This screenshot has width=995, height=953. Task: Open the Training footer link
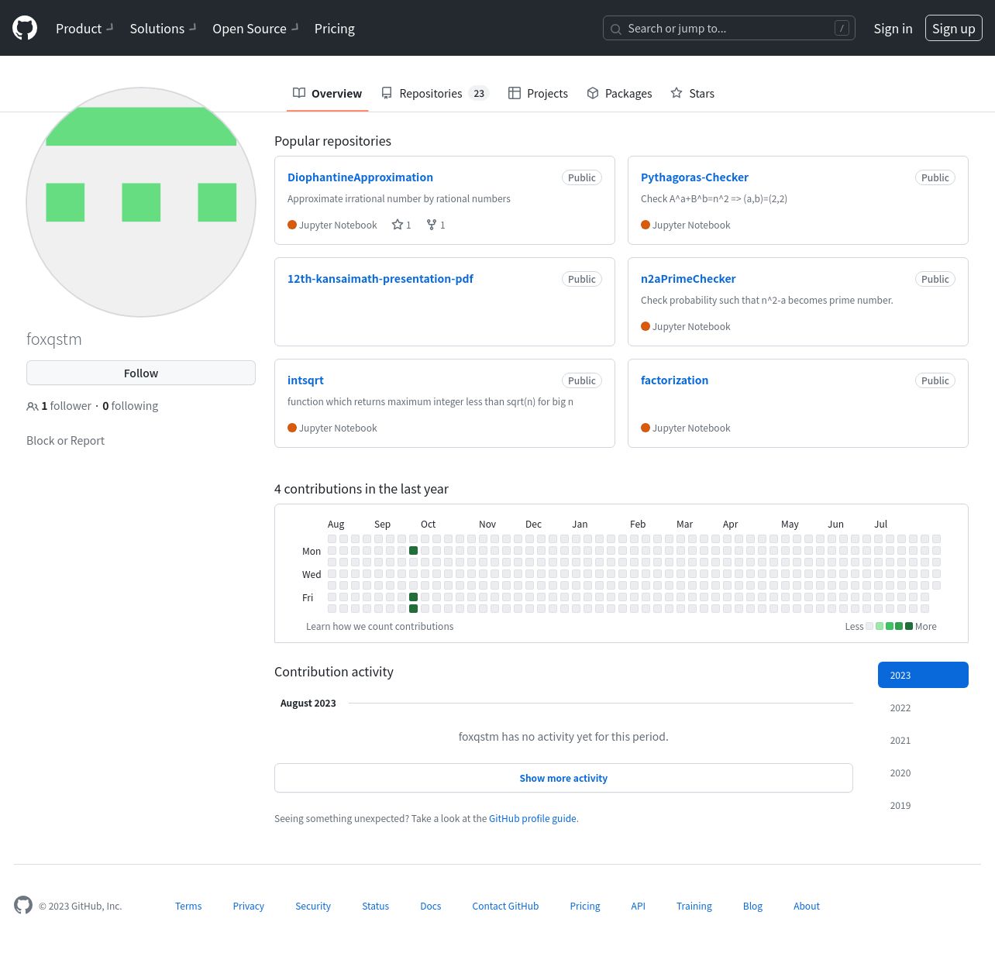click(694, 906)
